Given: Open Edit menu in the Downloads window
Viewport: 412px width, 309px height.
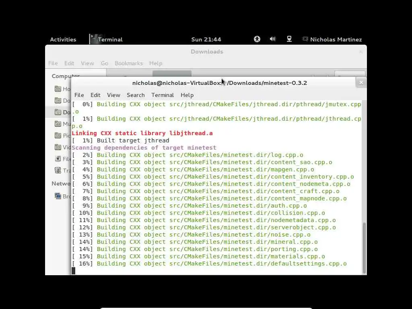Looking at the screenshot, I should tap(69, 63).
